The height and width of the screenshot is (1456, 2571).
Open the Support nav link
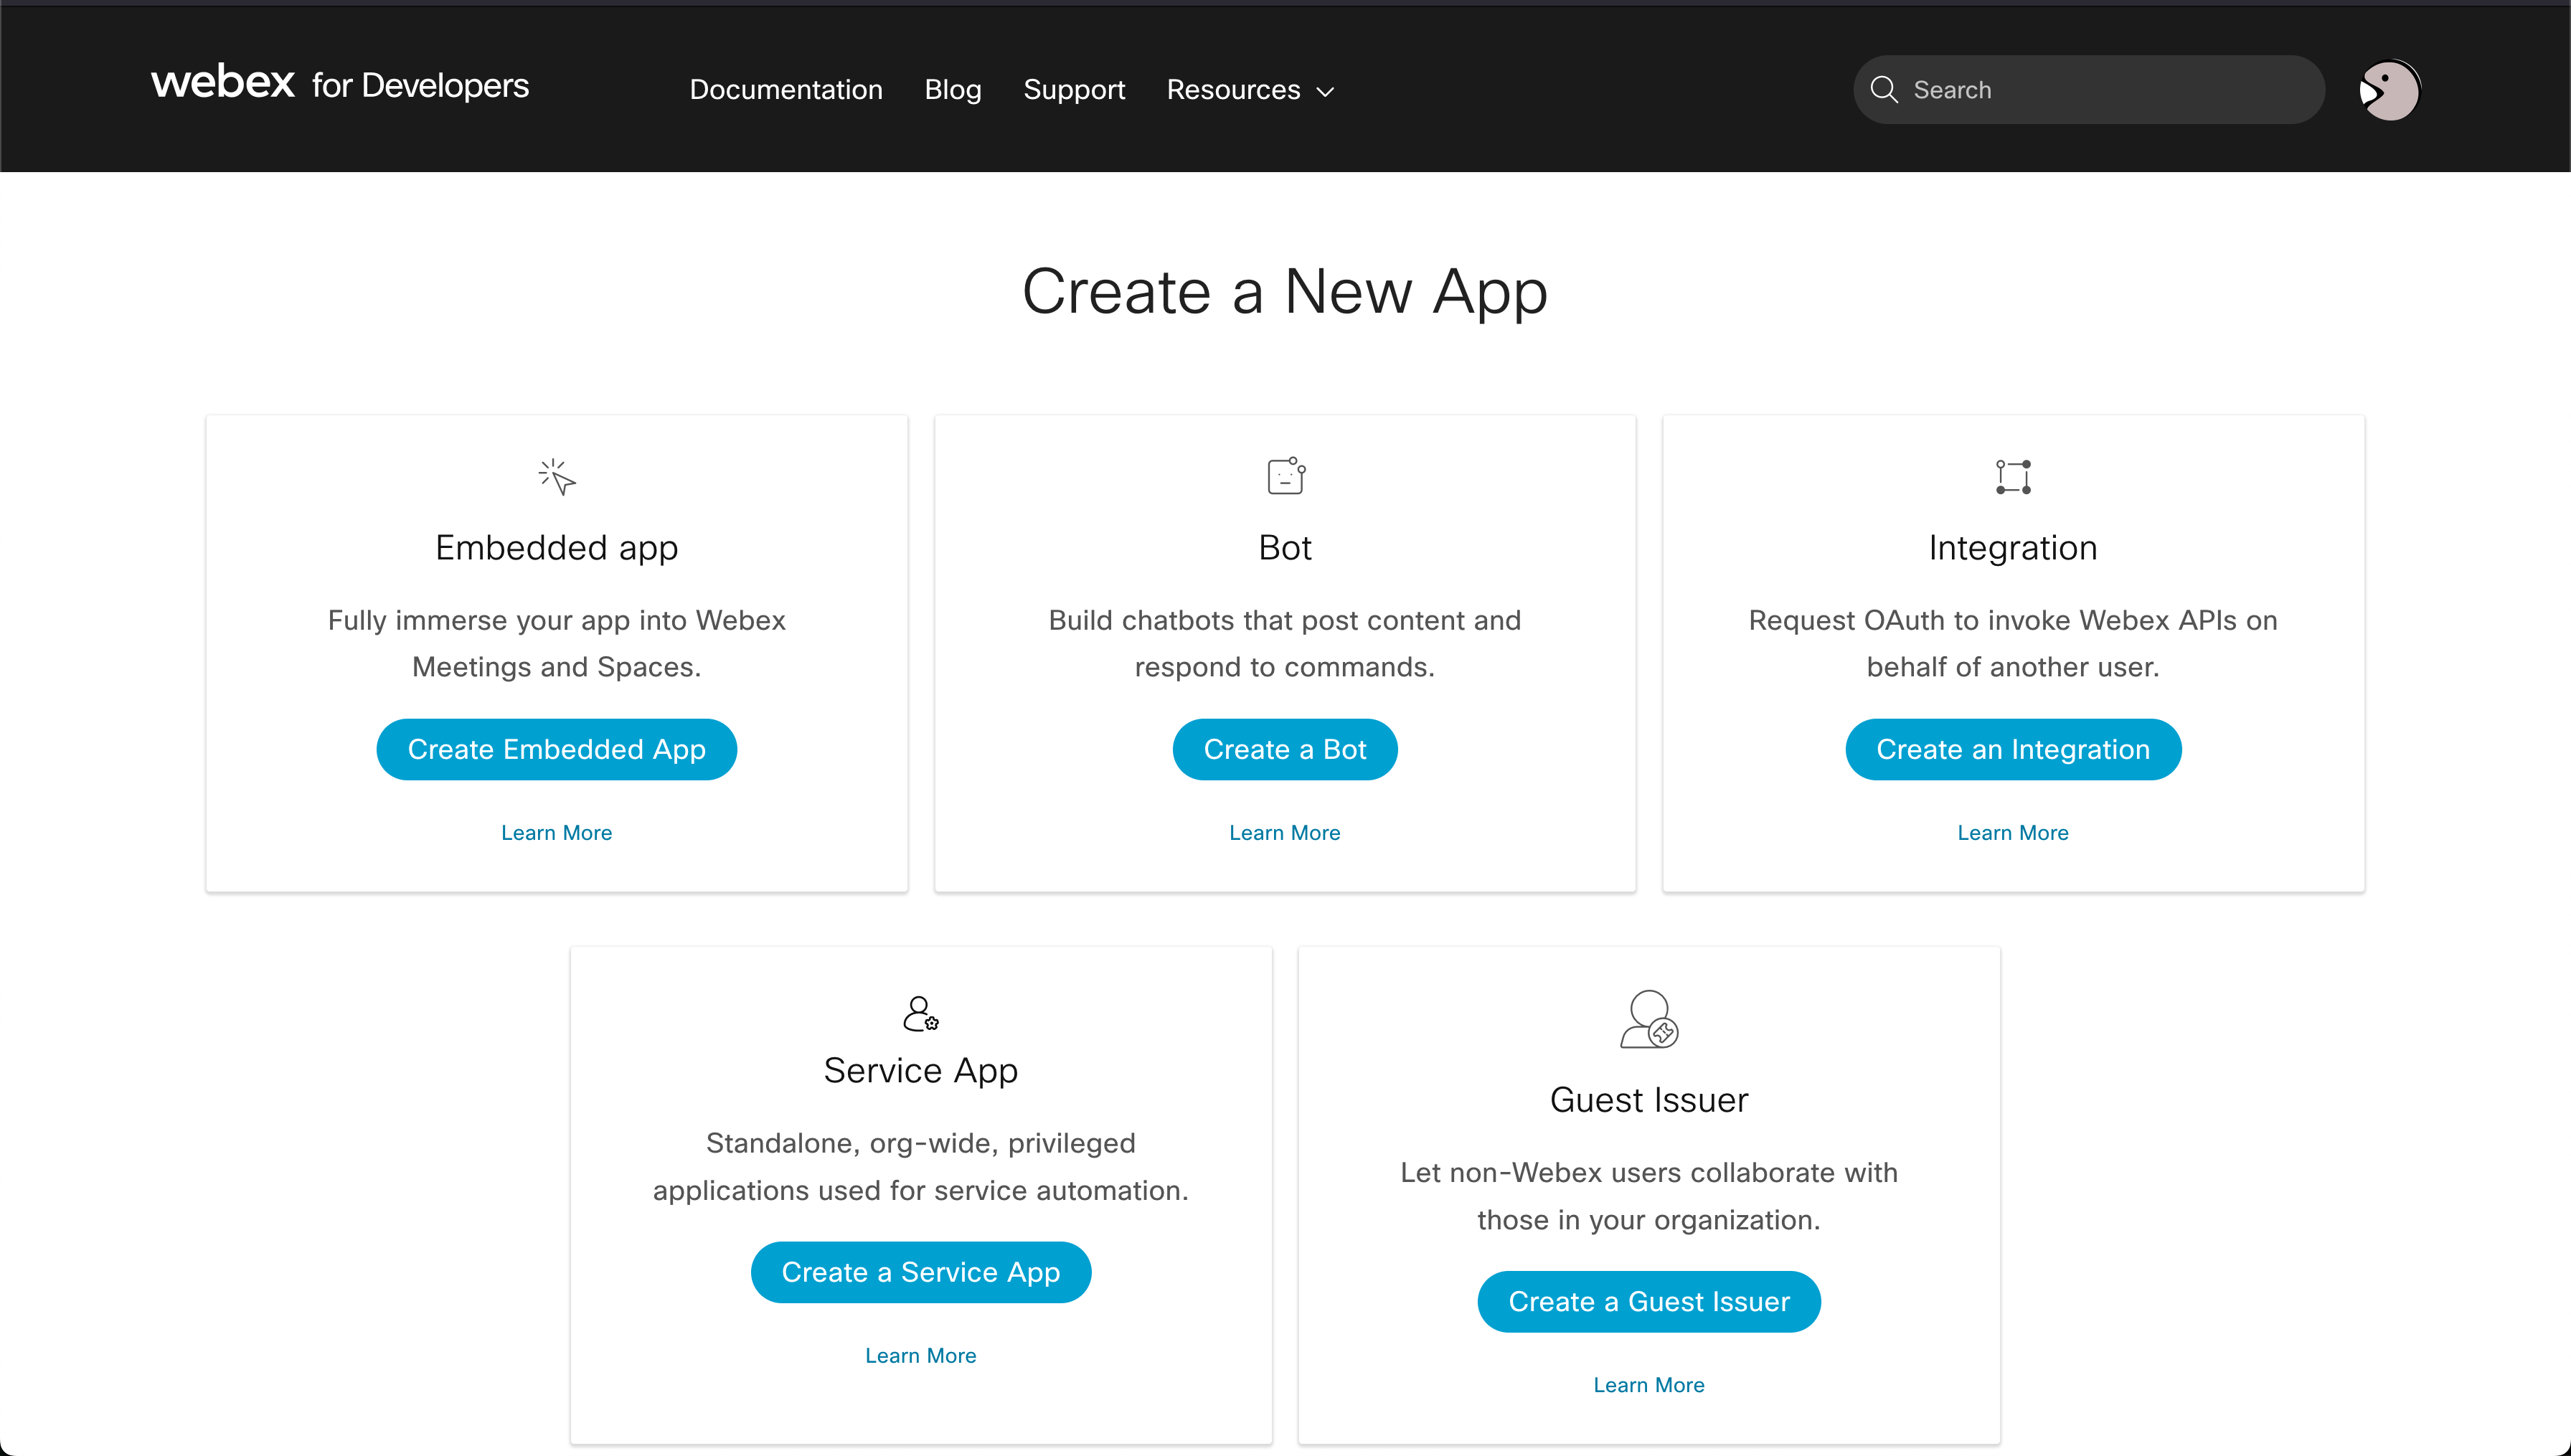(1074, 90)
